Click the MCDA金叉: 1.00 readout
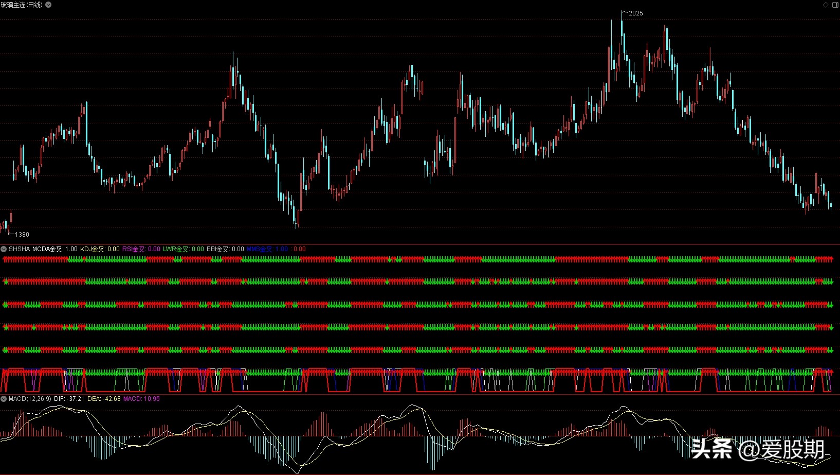This screenshot has width=840, height=475. 55,249
